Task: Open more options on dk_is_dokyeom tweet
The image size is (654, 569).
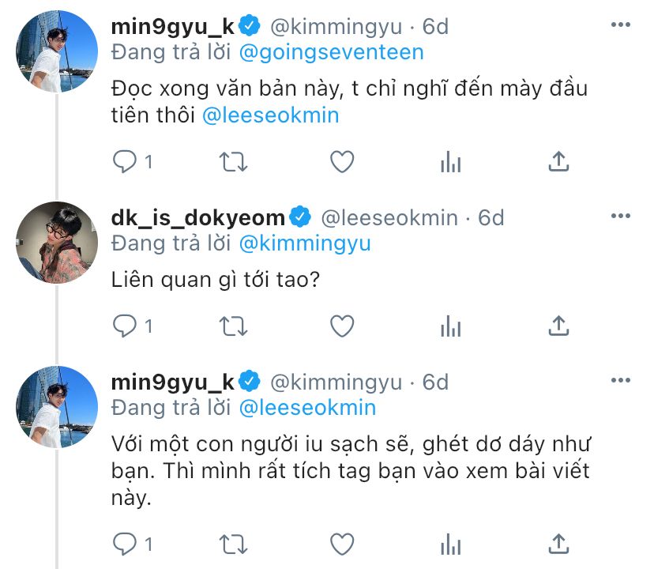Action: (622, 217)
